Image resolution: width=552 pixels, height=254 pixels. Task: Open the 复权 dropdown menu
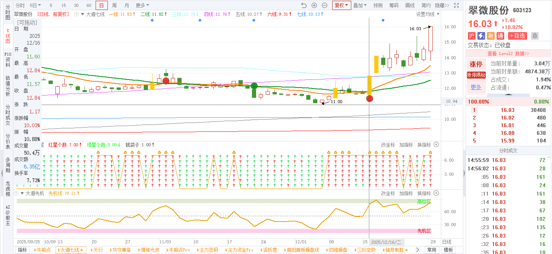(x=341, y=5)
